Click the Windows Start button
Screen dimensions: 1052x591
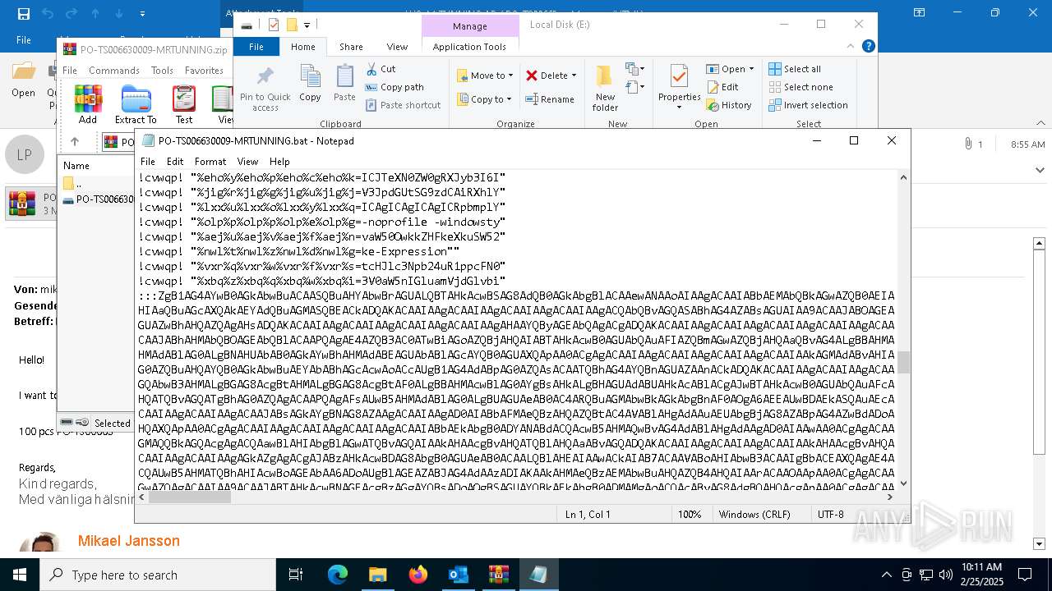20,575
